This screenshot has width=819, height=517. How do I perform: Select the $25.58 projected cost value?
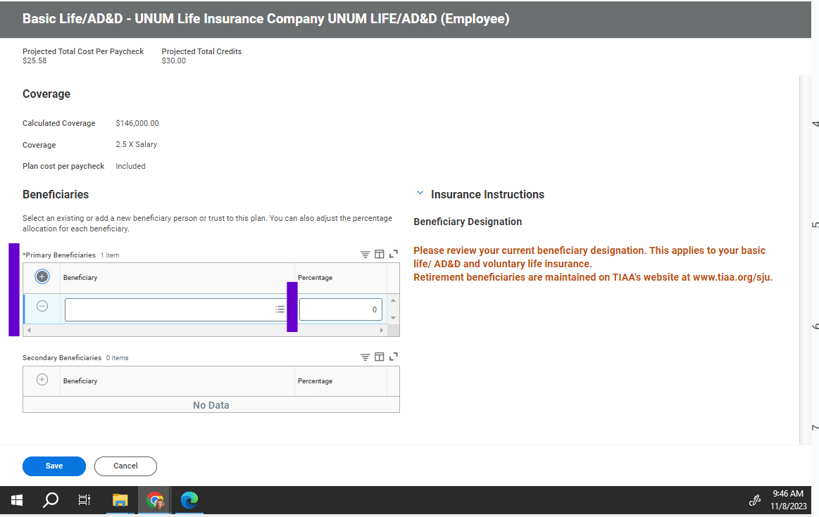pyautogui.click(x=35, y=60)
